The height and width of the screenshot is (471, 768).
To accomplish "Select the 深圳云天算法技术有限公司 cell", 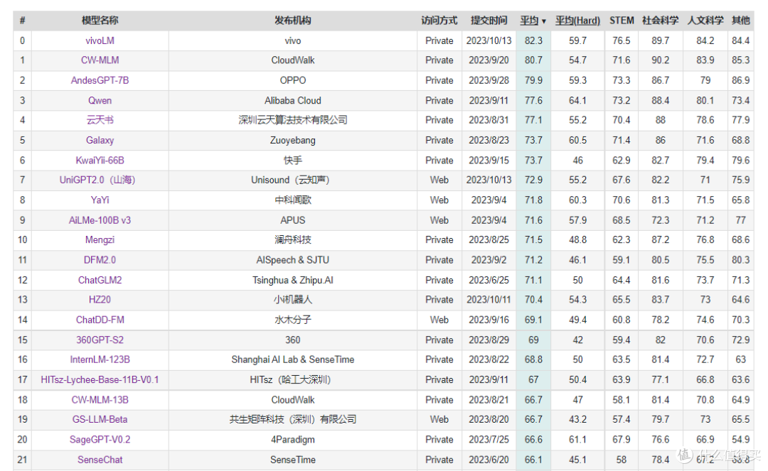I will (292, 120).
